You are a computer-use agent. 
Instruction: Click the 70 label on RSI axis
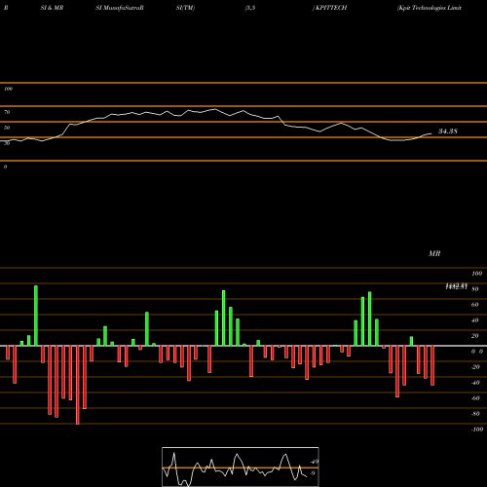point(7,112)
